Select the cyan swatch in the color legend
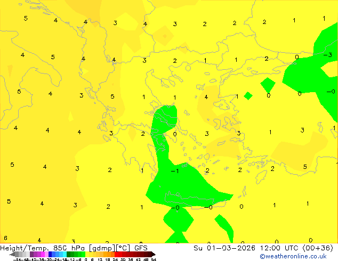338x261 pixels. click(x=65, y=254)
